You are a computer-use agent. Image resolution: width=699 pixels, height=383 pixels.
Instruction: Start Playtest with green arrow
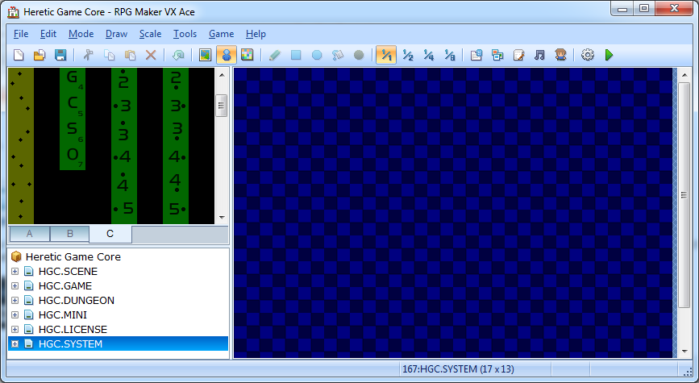[x=610, y=56]
